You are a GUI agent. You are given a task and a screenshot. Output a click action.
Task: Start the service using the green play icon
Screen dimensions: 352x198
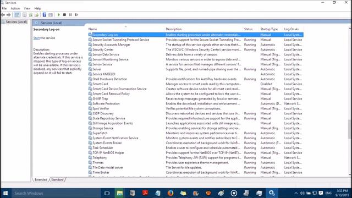point(59,15)
